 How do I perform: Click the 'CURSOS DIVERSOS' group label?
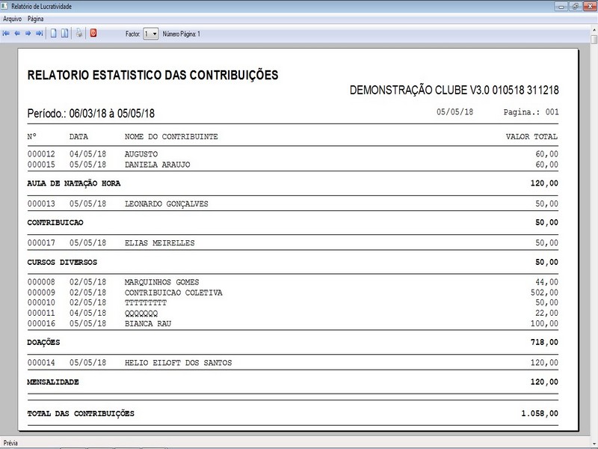[x=62, y=263]
